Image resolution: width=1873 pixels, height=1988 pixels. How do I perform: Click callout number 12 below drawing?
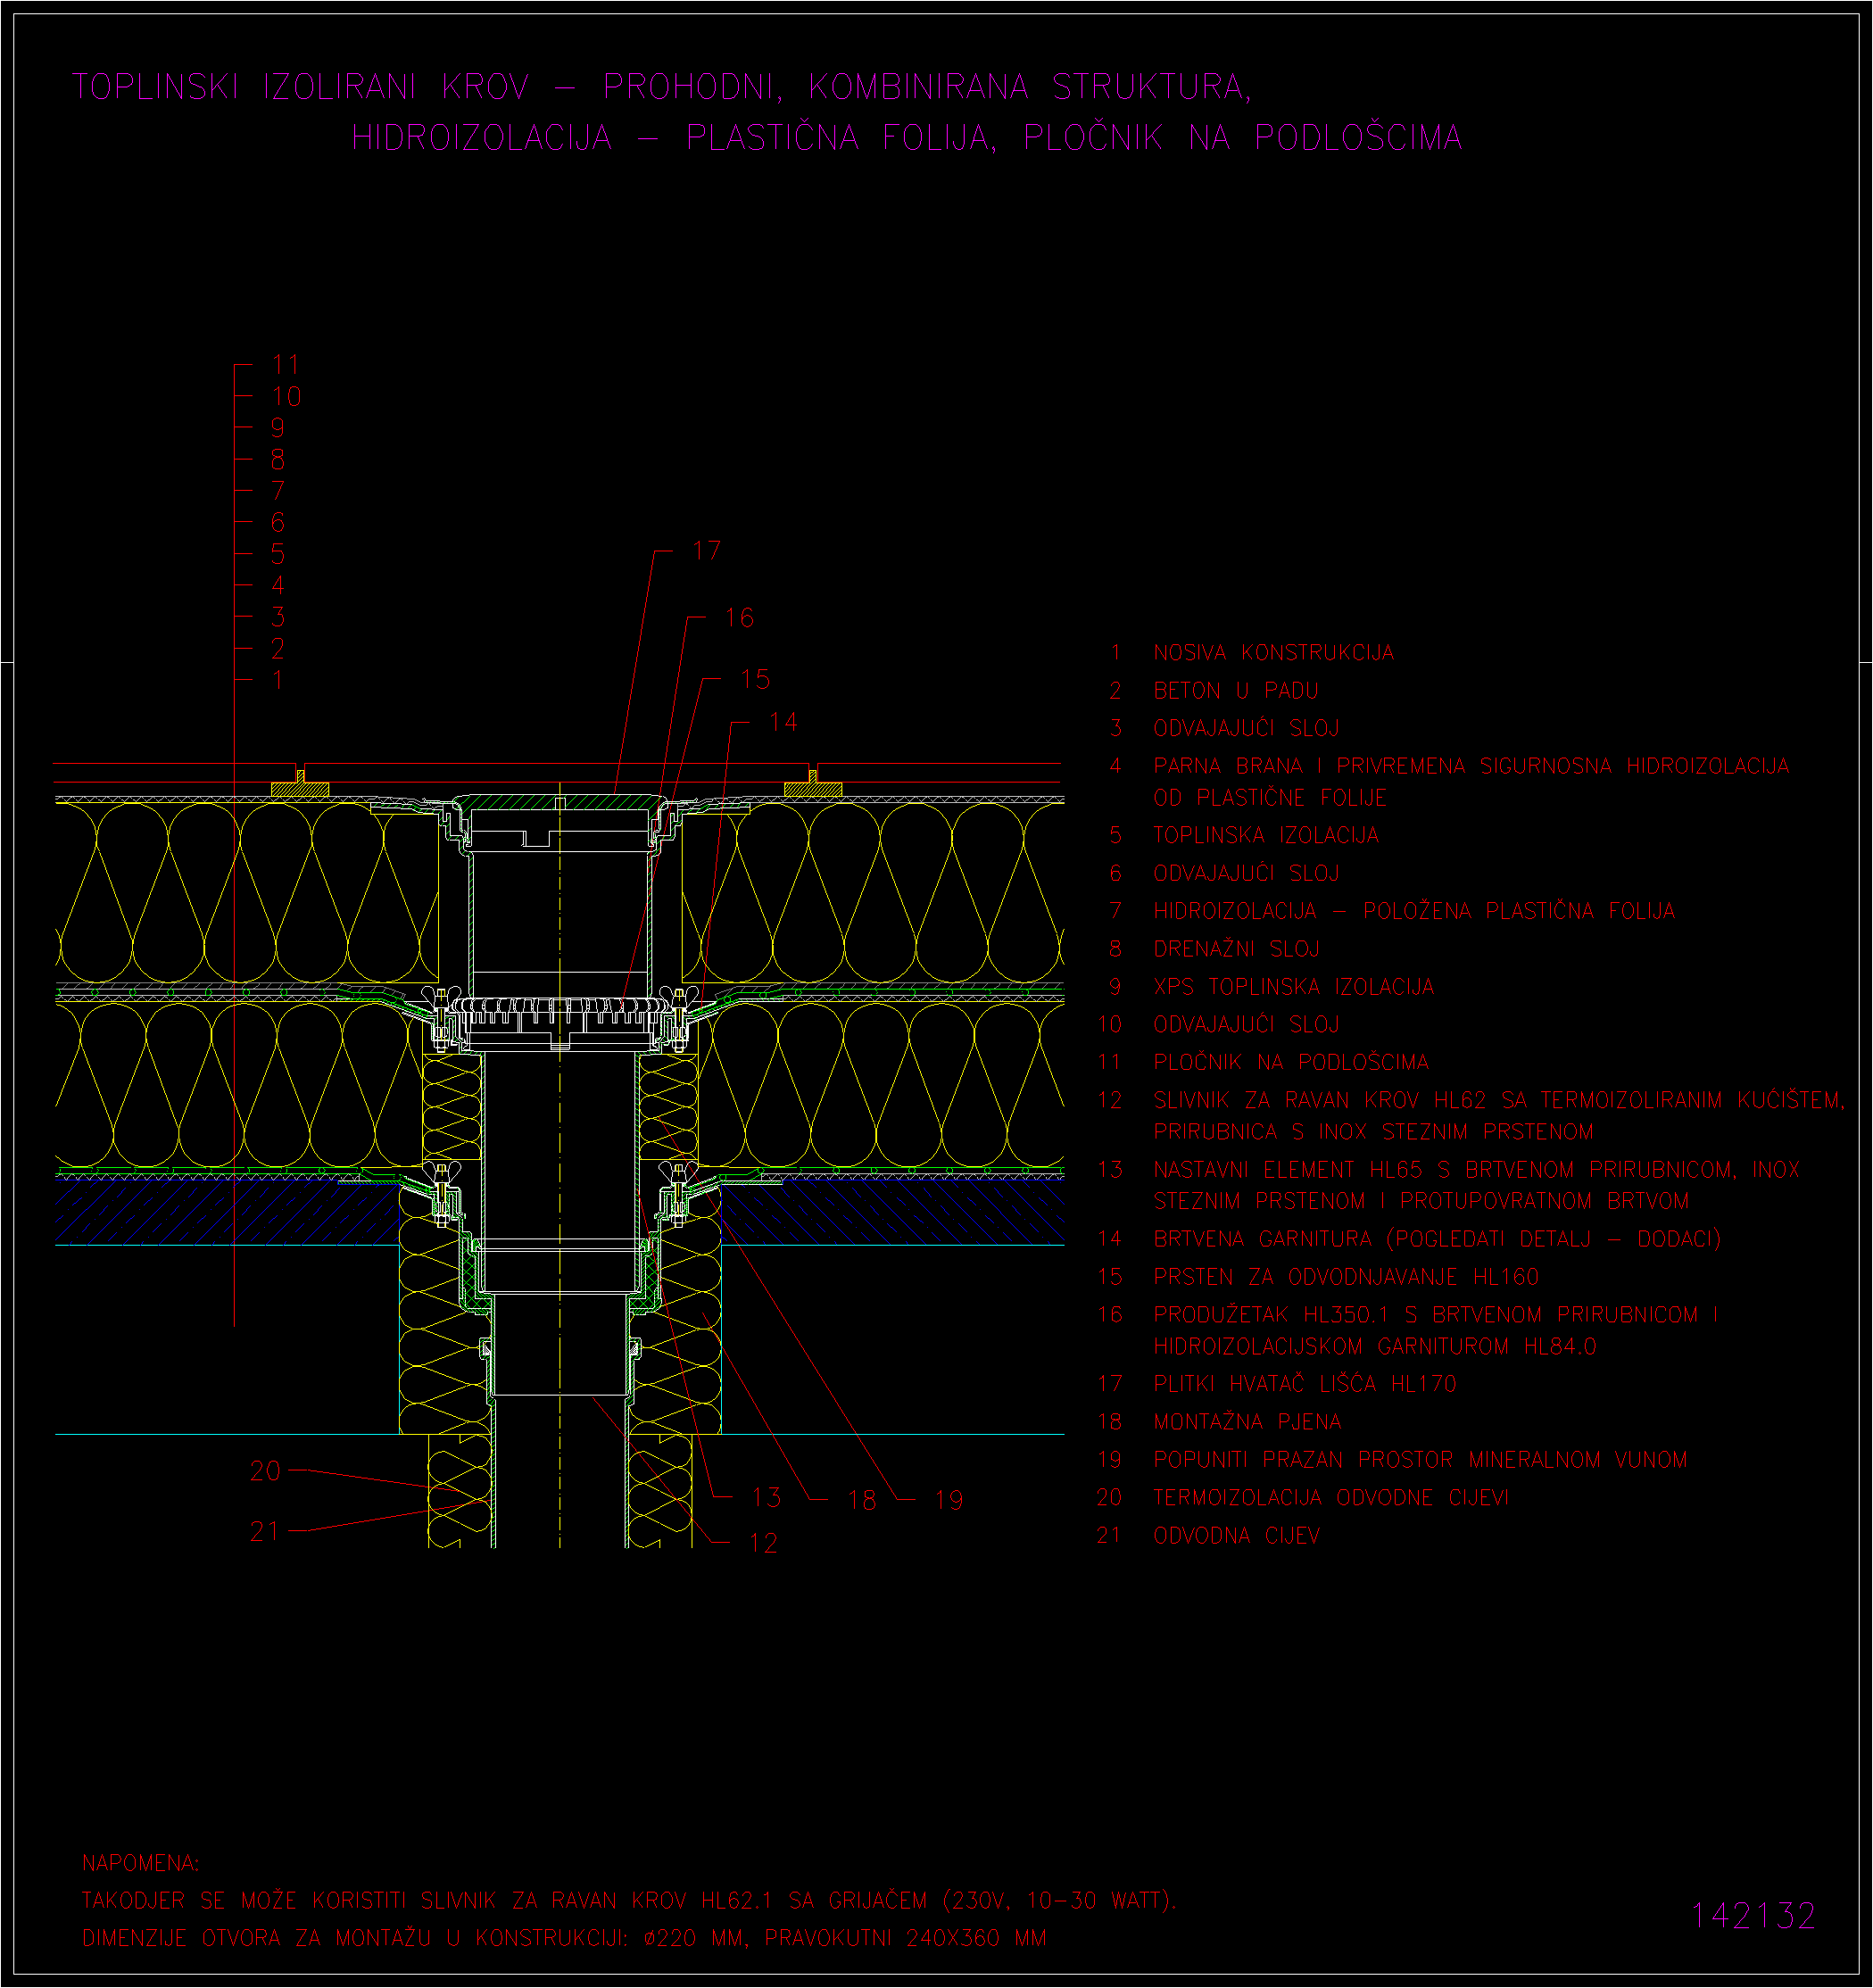763,1543
